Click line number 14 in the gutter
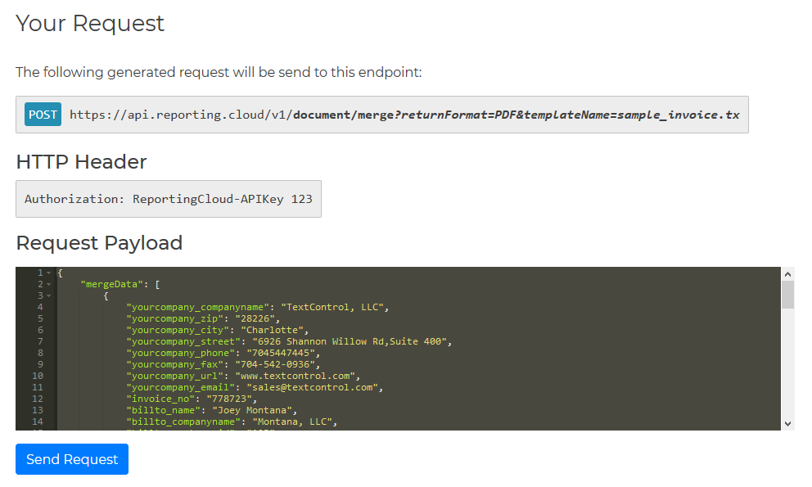 pyautogui.click(x=38, y=422)
